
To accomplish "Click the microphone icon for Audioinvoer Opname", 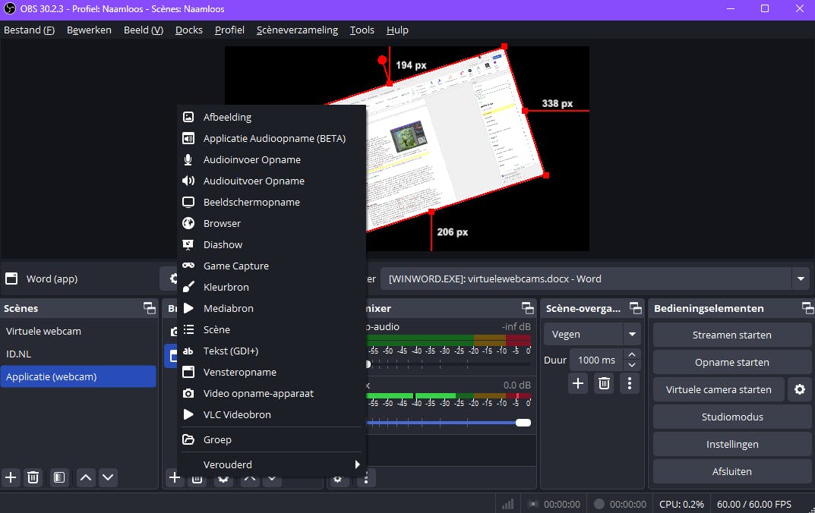I will click(188, 160).
